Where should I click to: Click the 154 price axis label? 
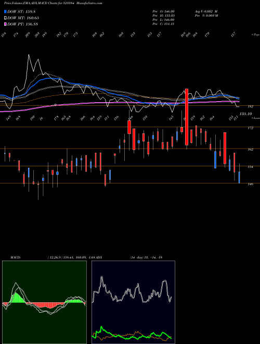coord(250,167)
